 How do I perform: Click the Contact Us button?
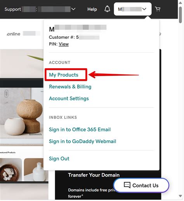(141, 185)
